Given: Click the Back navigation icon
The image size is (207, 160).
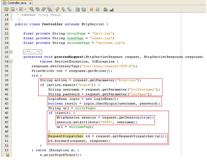Looking at the screenshot, I should (13, 9).
